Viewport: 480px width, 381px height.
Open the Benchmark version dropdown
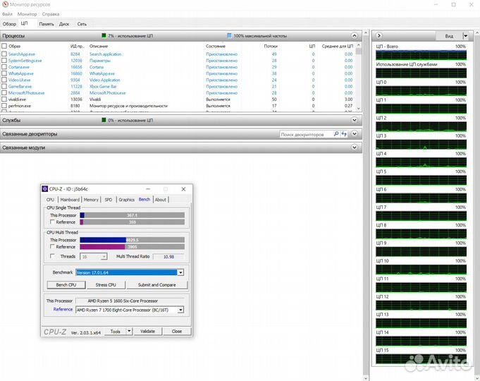[180, 272]
